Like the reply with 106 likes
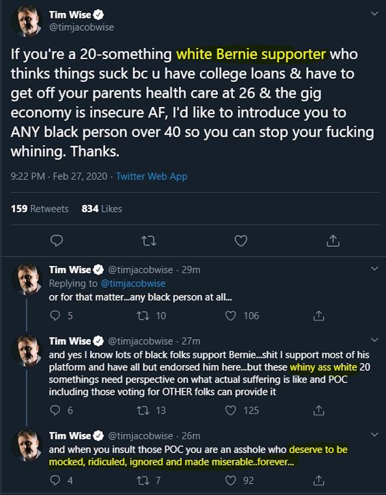 [231, 316]
